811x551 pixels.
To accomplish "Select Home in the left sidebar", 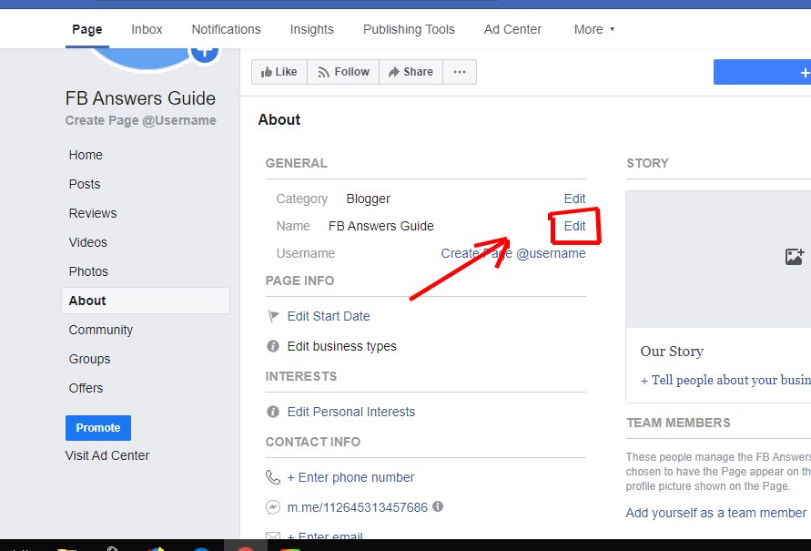I will (86, 155).
